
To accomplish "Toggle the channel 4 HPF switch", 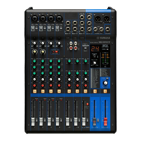I will click(x=61, y=28).
